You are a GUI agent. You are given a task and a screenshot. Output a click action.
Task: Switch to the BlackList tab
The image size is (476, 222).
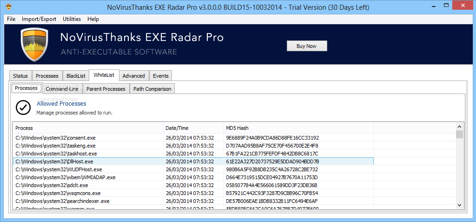(x=76, y=76)
